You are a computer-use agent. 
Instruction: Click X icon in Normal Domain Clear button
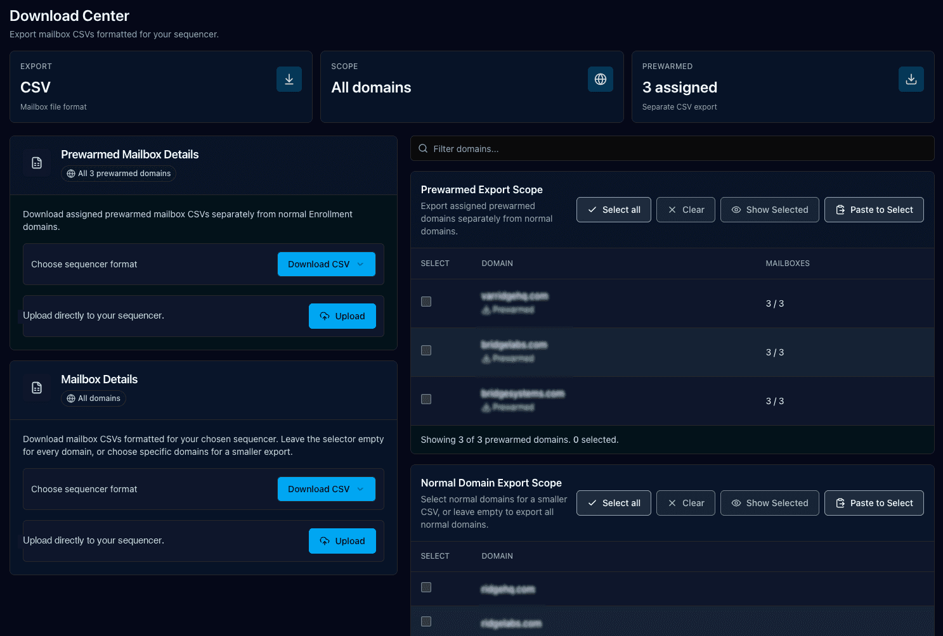[672, 503]
